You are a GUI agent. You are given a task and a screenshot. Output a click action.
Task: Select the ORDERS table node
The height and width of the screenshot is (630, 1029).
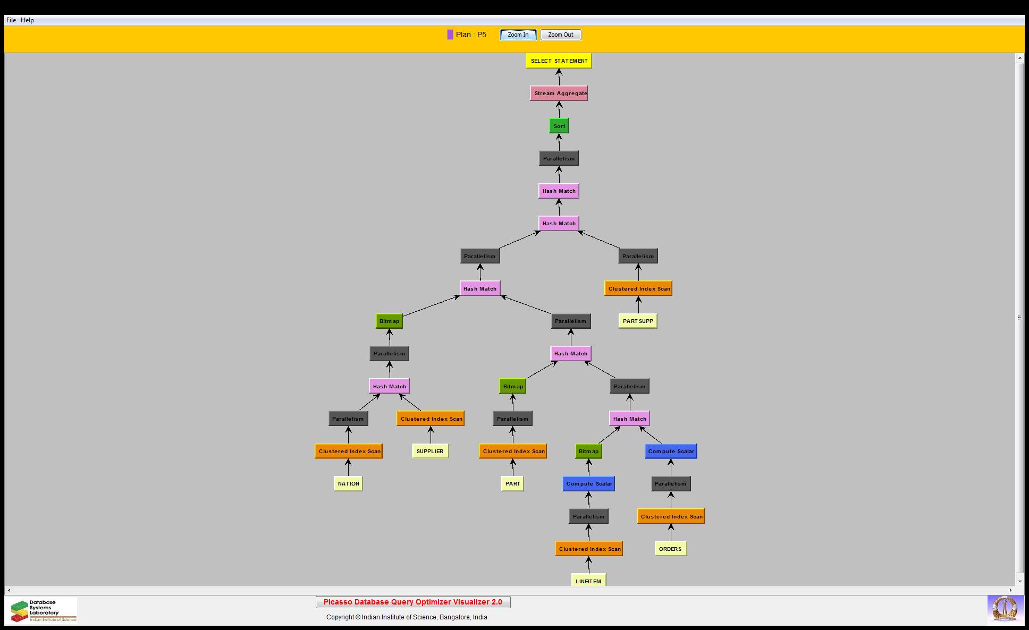pyautogui.click(x=670, y=549)
